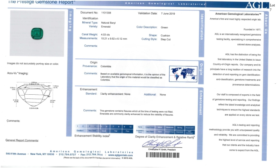The width and height of the screenshot is (278, 168).
Task: Open the www.aglgemlab.com link
Action: click(120, 155)
